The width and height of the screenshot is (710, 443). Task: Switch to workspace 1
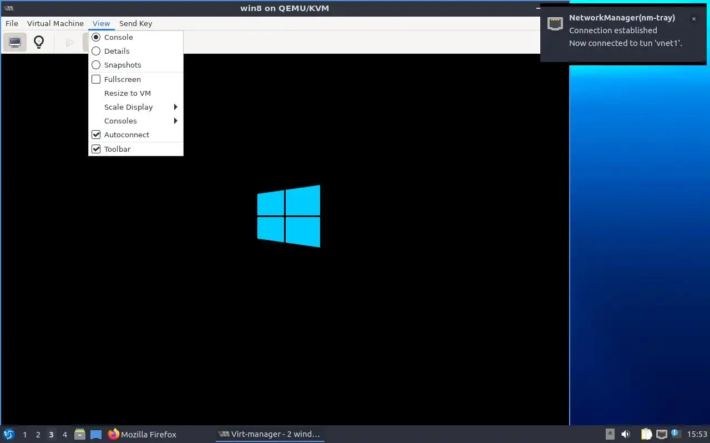(24, 435)
